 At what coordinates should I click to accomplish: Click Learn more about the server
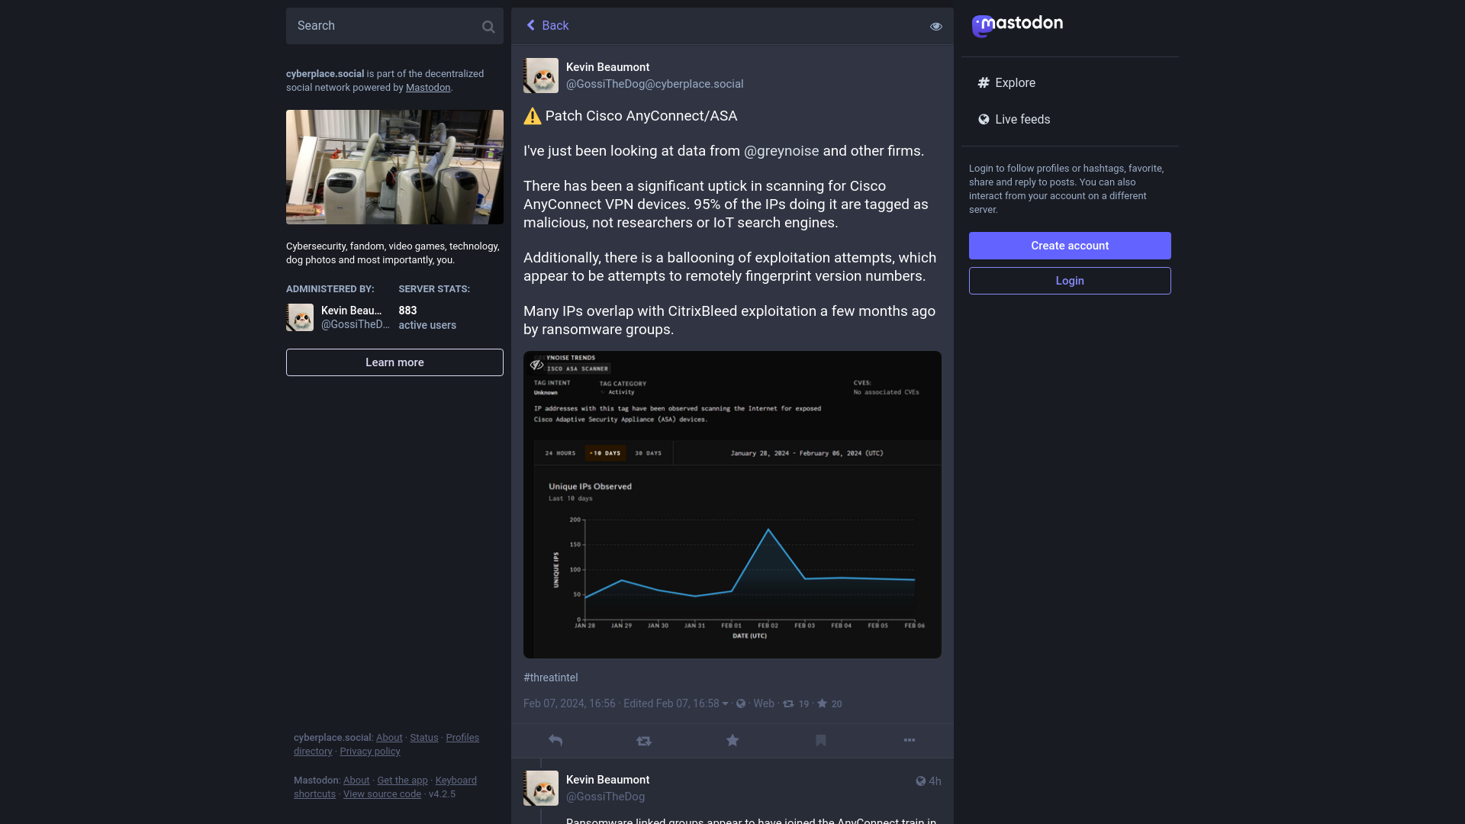(x=394, y=362)
